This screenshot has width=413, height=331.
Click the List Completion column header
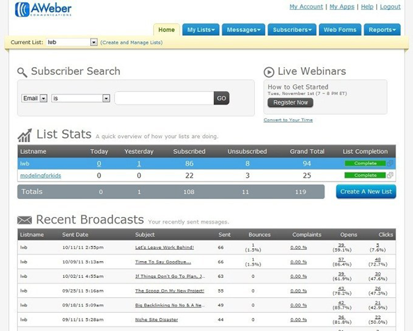coord(365,151)
